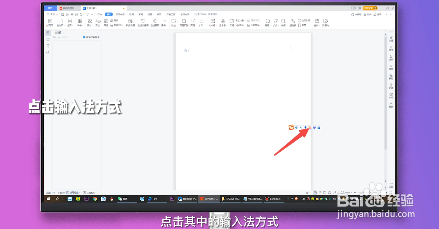The width and height of the screenshot is (439, 229).
Task: Close the 目录 navigation panel
Action: [98, 32]
